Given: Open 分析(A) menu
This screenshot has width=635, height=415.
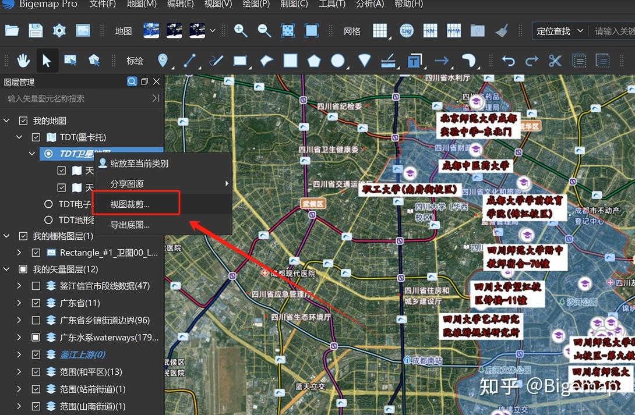Looking at the screenshot, I should pos(370,4).
